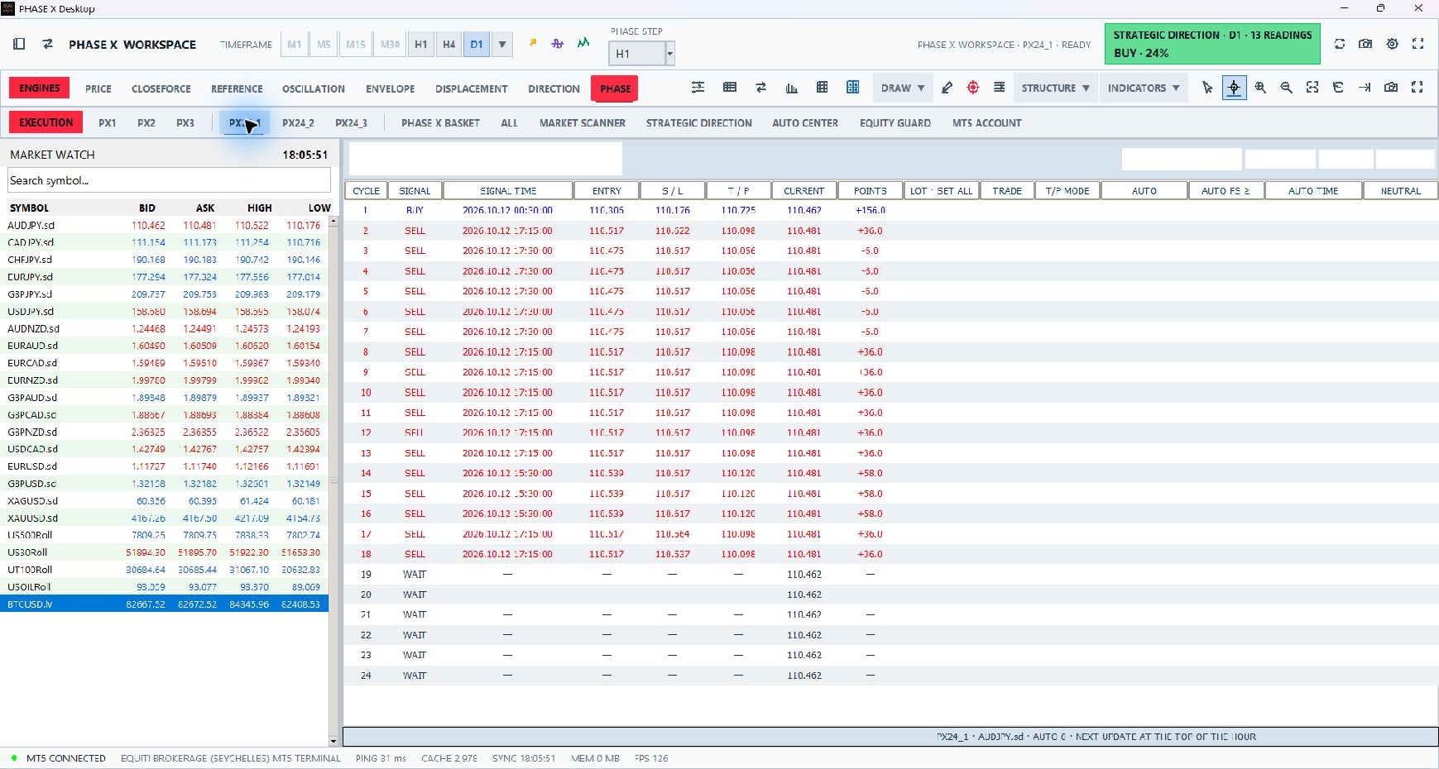Zoom out with the magnifier minus icon

coord(1287,88)
